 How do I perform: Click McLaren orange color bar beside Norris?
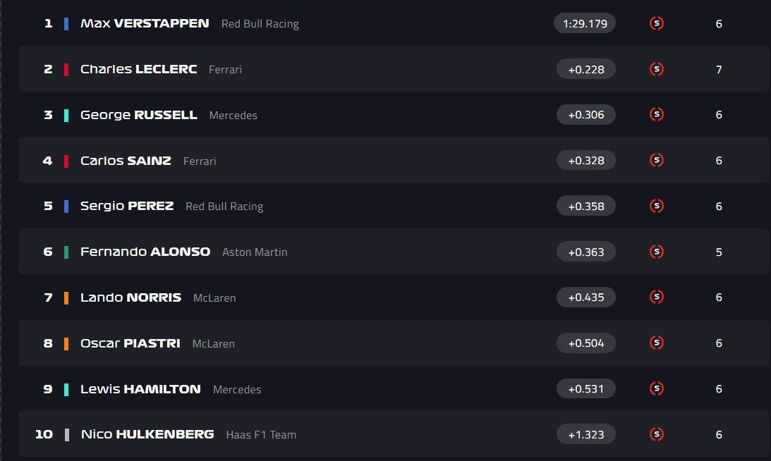(66, 298)
